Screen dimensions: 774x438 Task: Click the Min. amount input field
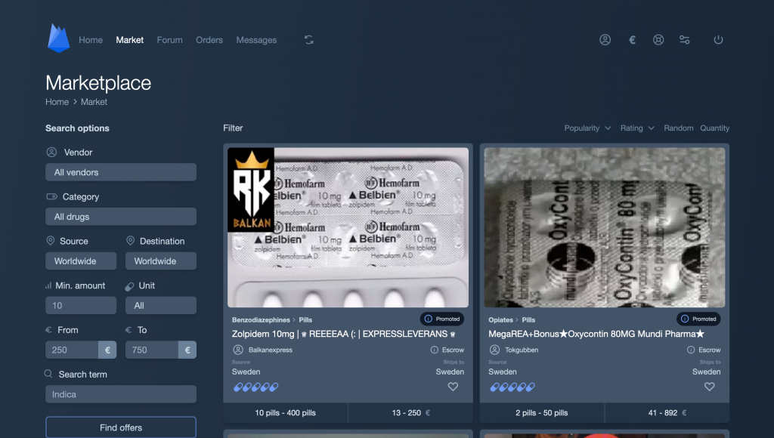pyautogui.click(x=81, y=305)
